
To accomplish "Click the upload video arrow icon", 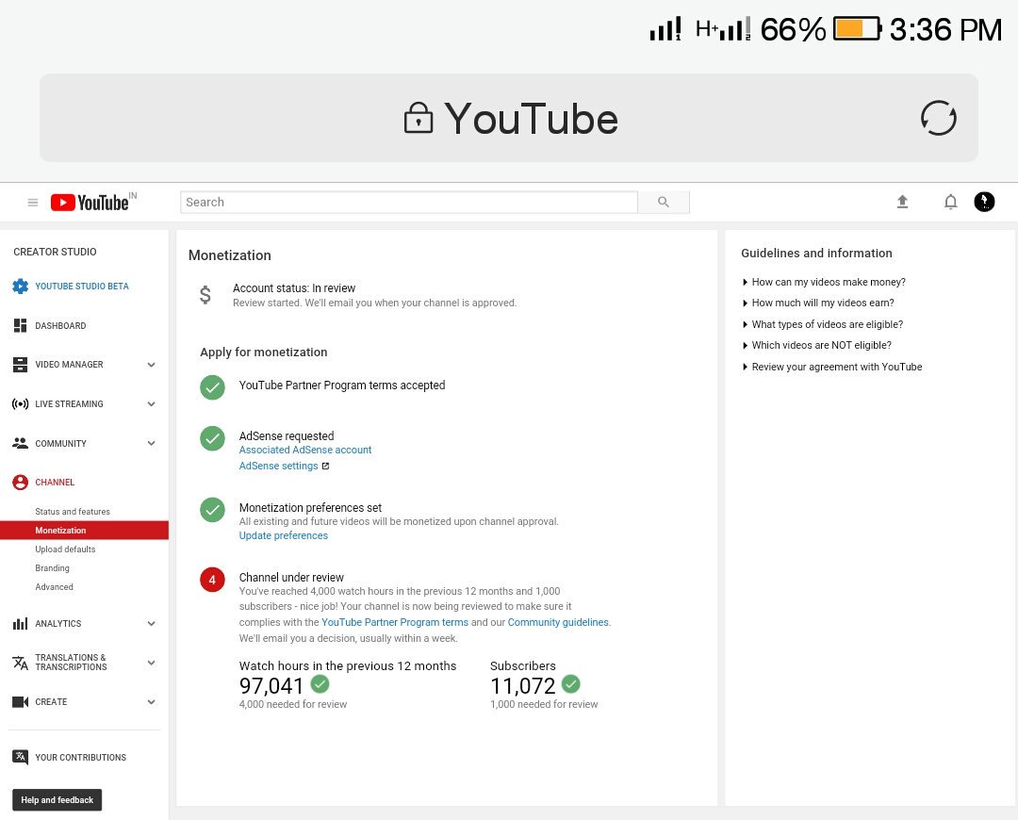I will pyautogui.click(x=902, y=202).
